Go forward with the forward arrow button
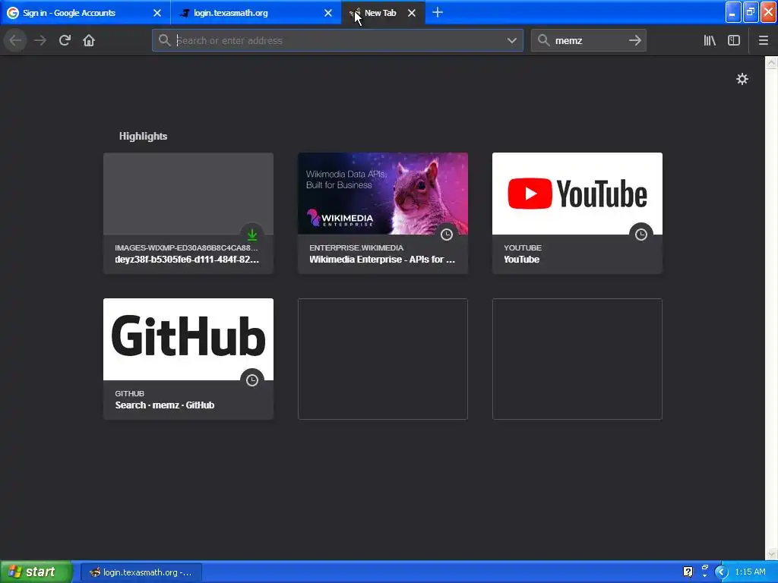This screenshot has height=583, width=778. point(40,40)
